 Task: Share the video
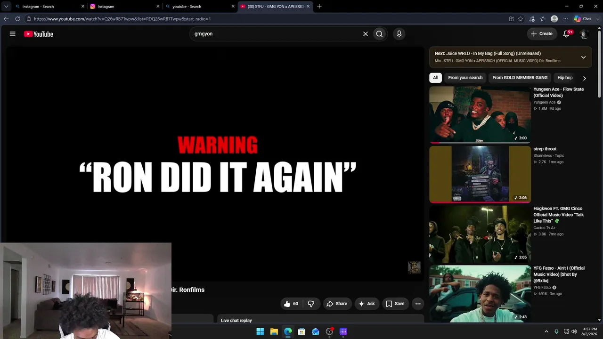[337, 304]
